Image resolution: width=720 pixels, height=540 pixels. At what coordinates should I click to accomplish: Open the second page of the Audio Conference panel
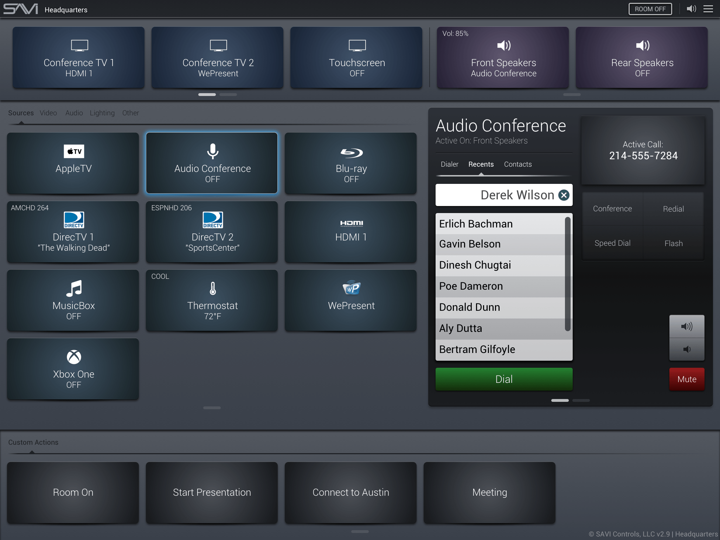[581, 400]
